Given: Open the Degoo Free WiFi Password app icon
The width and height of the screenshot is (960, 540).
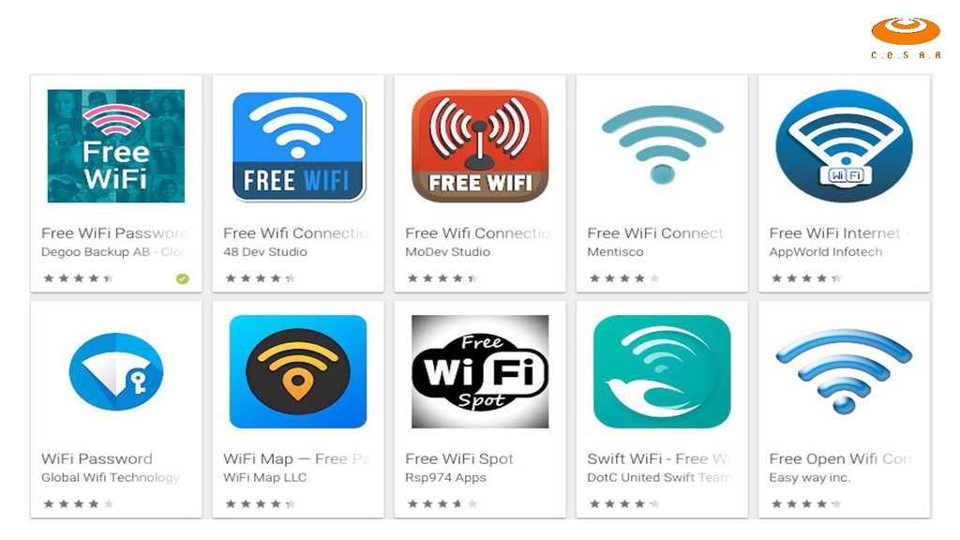Looking at the screenshot, I should tap(115, 145).
